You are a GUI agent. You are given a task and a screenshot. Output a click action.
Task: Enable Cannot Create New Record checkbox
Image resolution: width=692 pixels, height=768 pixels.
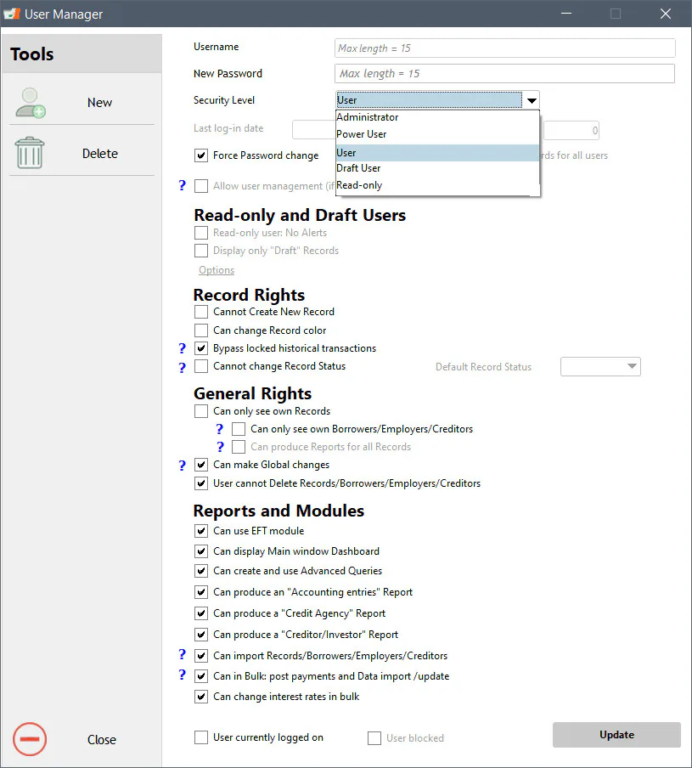coord(201,312)
